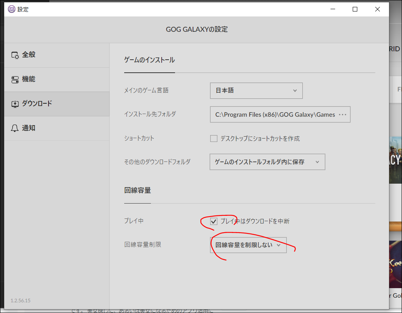402x313 pixels.
Task: Open ゲームのインストールフォルダ内に保存 dropdown
Action: tap(267, 162)
